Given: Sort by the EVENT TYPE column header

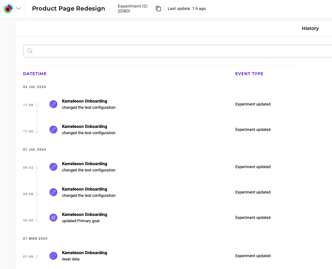Looking at the screenshot, I should (x=249, y=74).
